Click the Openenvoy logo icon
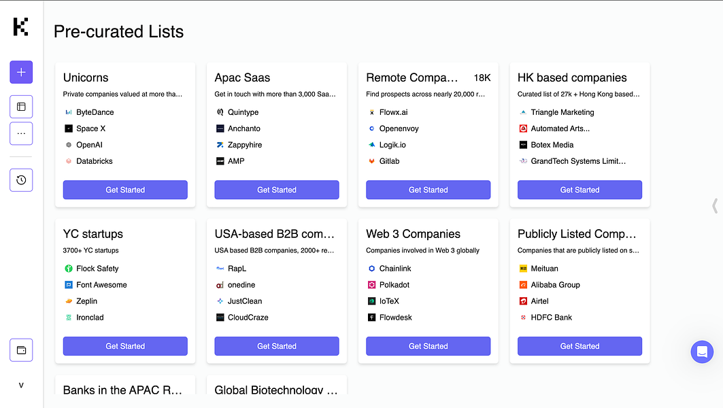 coord(371,129)
